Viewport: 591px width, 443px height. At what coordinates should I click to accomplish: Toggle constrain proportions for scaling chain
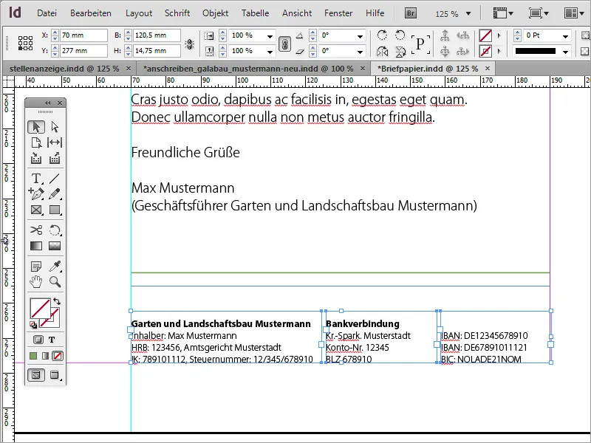pos(284,44)
